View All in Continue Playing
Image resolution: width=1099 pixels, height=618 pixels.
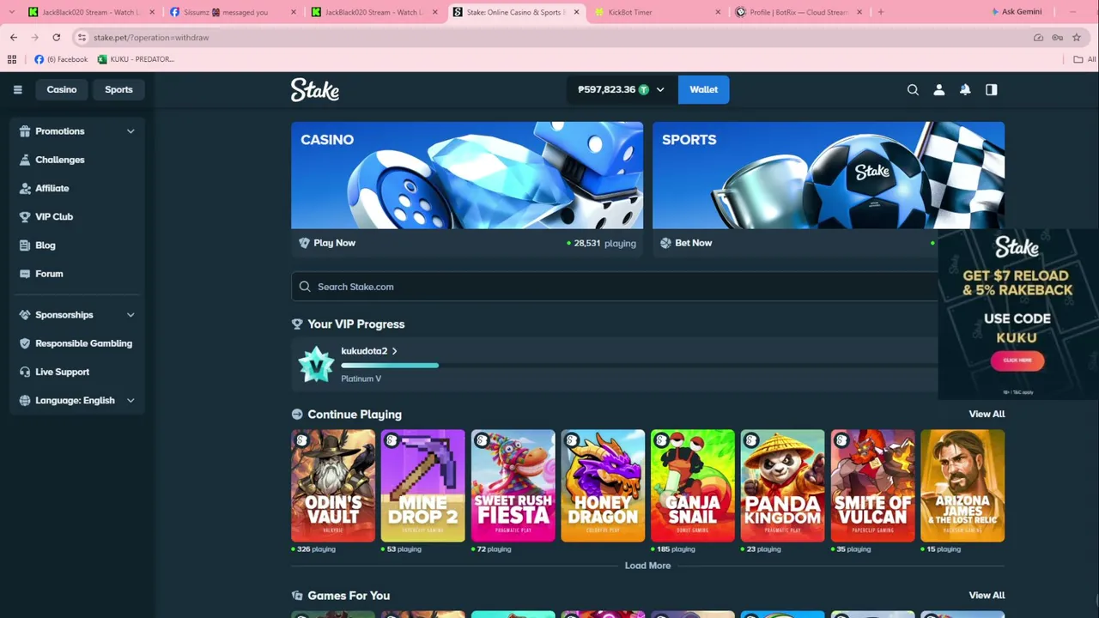(x=987, y=414)
